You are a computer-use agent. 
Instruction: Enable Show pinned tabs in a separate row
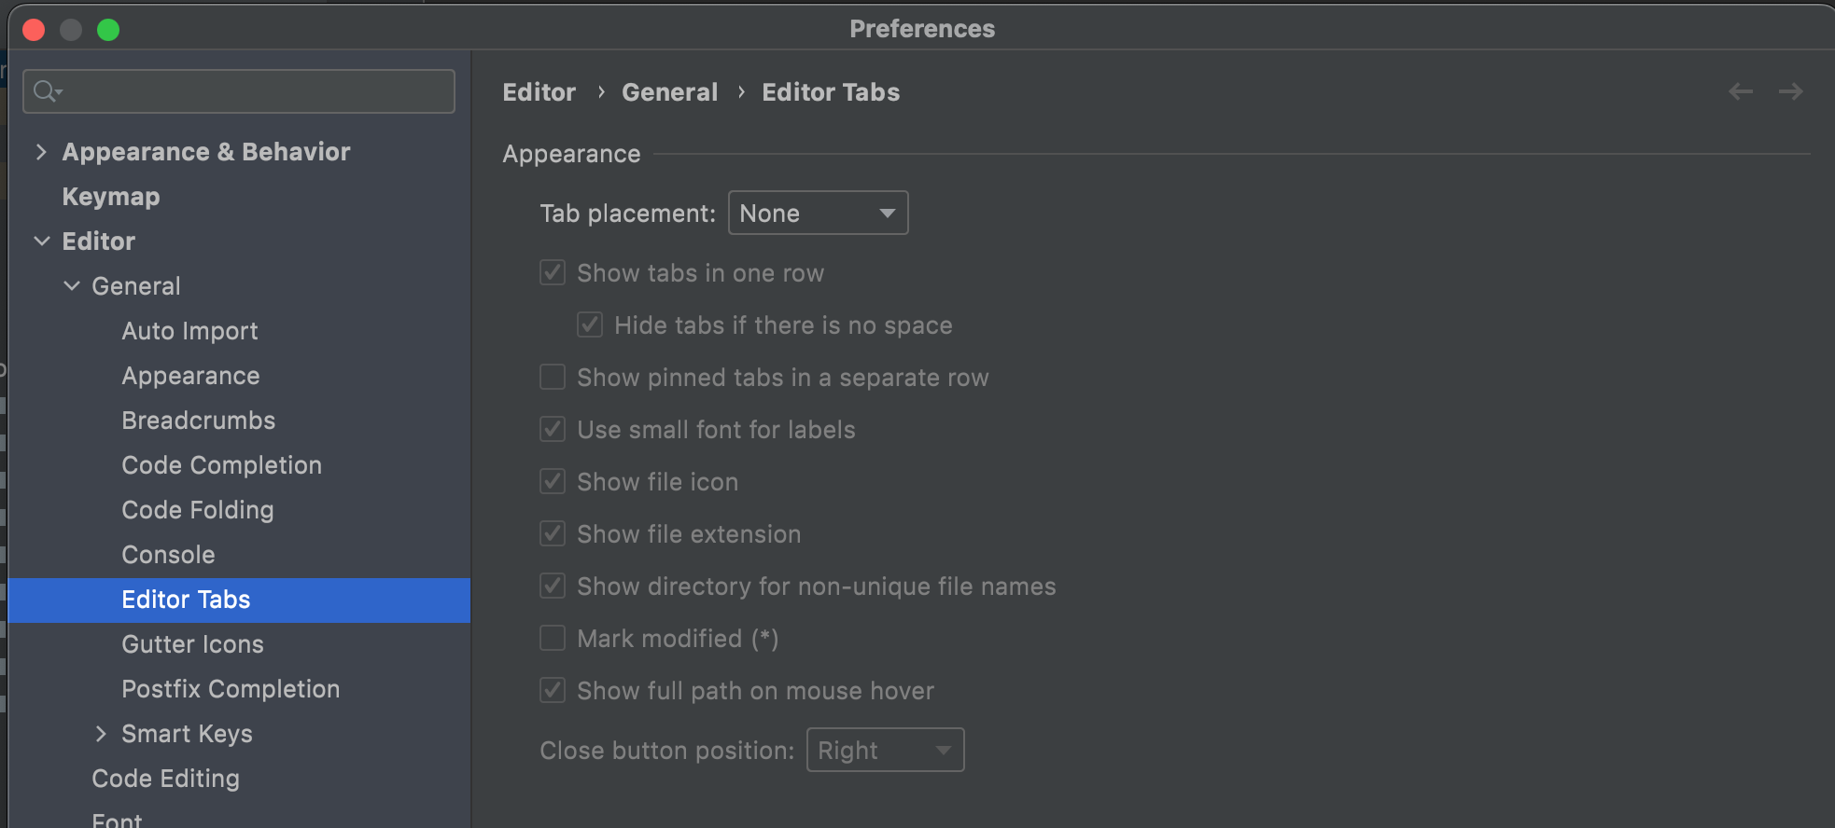tap(553, 377)
